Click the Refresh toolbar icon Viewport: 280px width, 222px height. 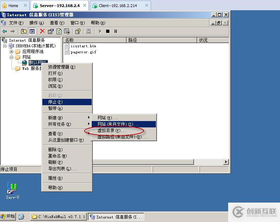[59, 31]
